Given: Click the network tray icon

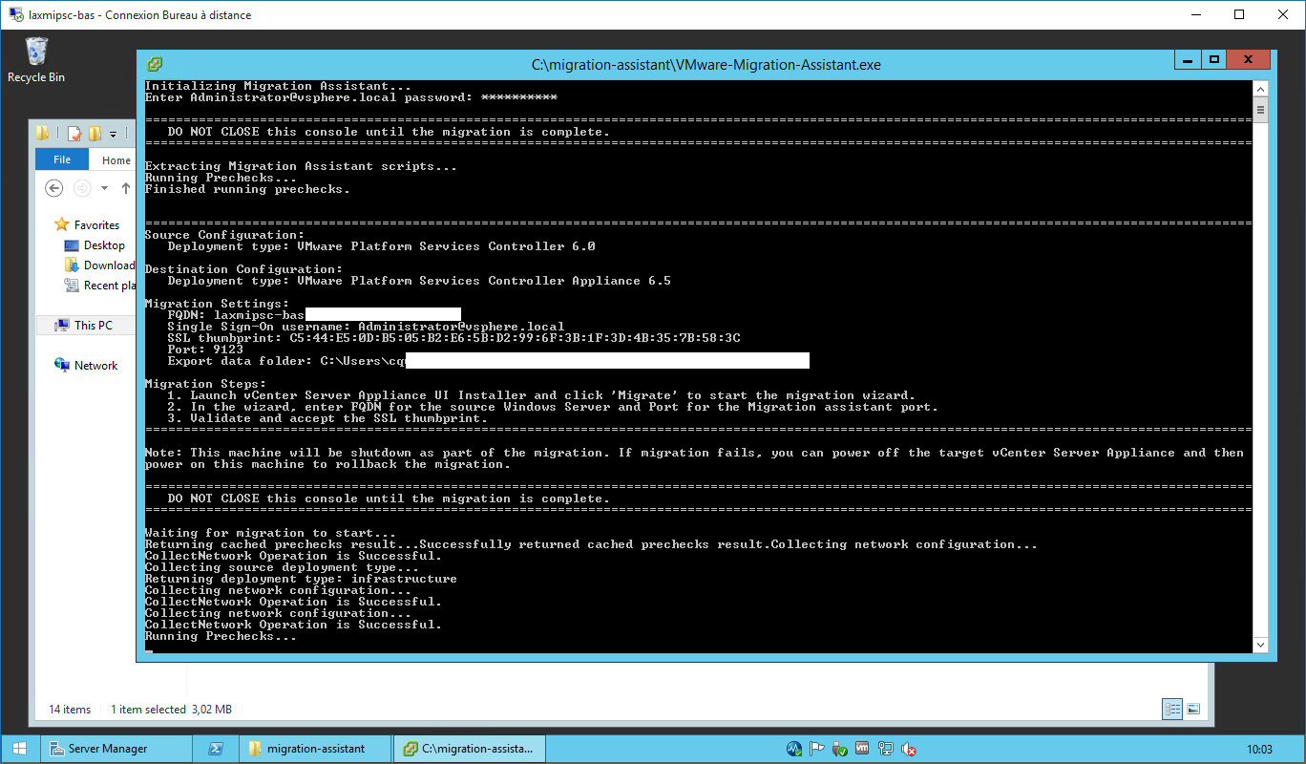Looking at the screenshot, I should coord(885,750).
